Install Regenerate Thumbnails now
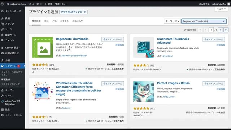 (x=113, y=39)
